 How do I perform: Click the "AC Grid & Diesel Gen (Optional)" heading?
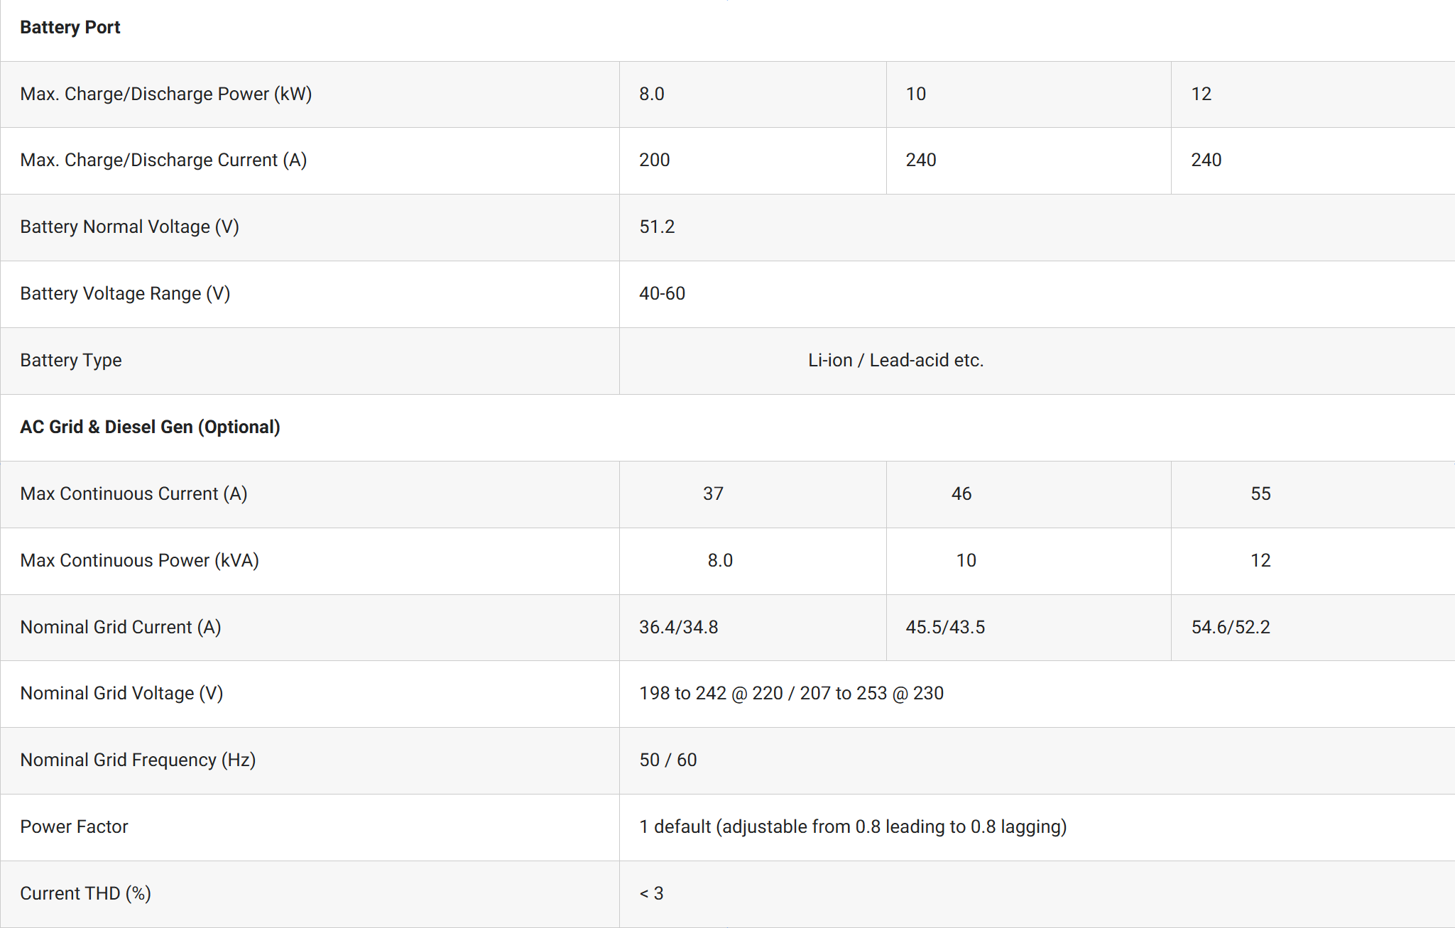[x=150, y=427]
